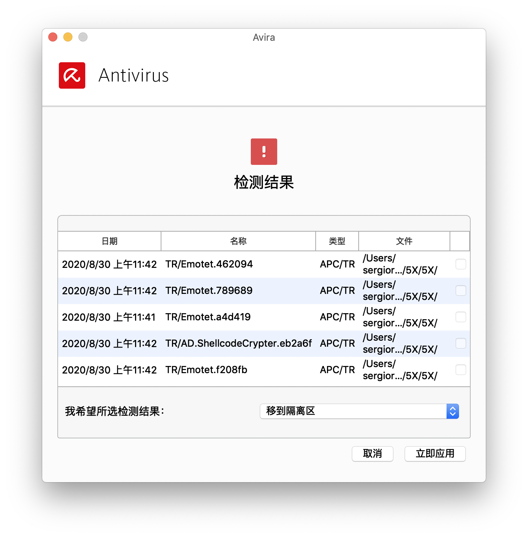Click the red exclamation warning icon

point(264,152)
